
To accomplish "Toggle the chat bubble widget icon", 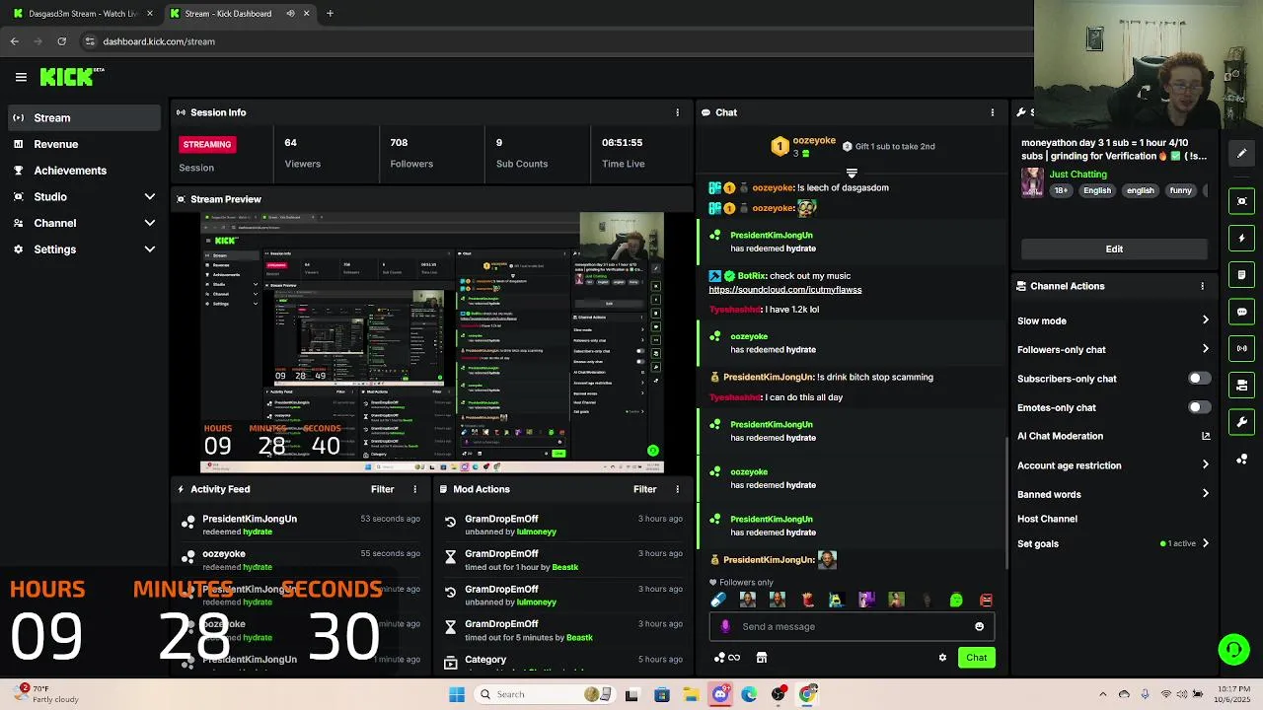I will point(1241,312).
